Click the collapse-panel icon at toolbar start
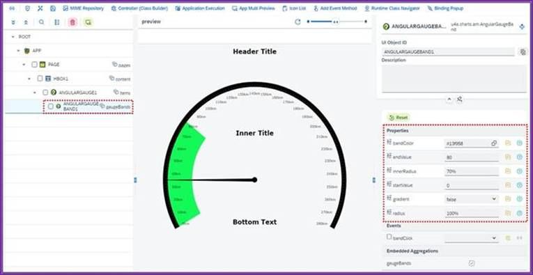The image size is (533, 275). (x=13, y=8)
